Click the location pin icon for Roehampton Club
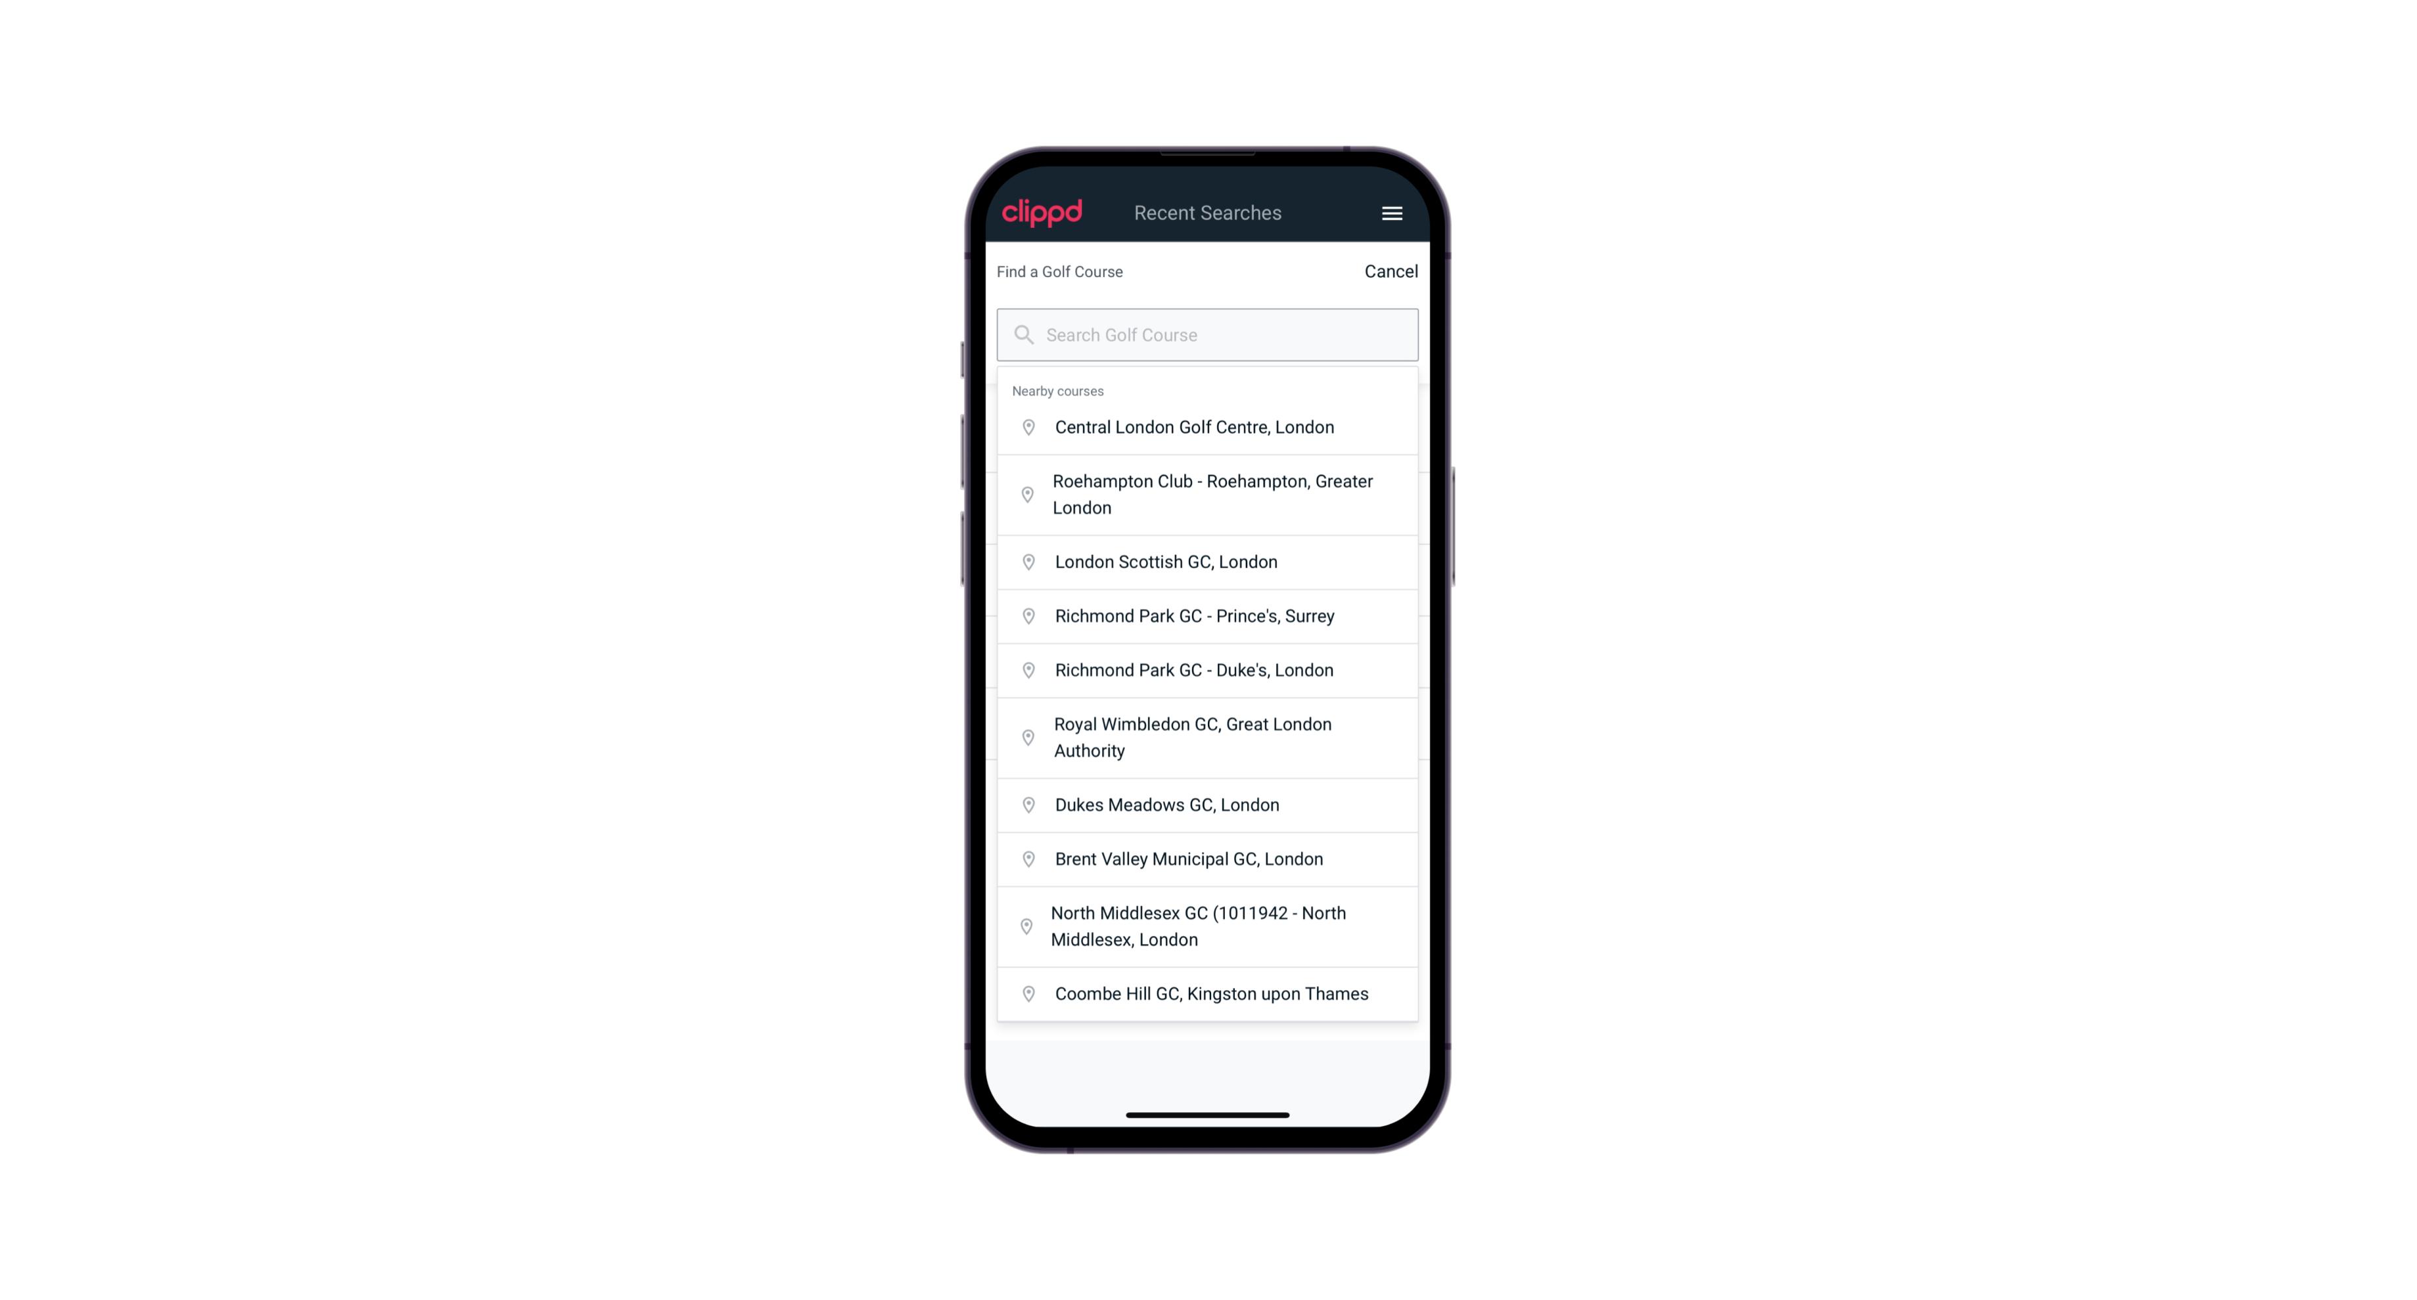Image resolution: width=2417 pixels, height=1300 pixels. coord(1026,495)
